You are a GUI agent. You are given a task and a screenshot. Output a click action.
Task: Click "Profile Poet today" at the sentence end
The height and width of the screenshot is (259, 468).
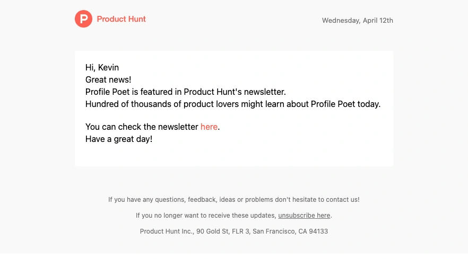click(345, 104)
